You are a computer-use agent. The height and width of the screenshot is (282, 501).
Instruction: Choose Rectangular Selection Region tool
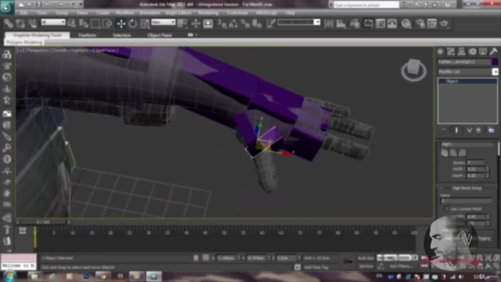[x=96, y=23]
